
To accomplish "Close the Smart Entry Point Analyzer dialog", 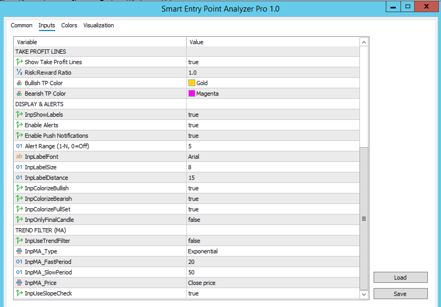I will coord(426,6).
